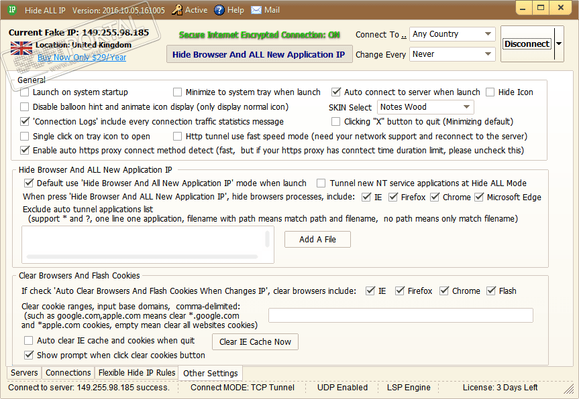Enable Single click on tray icon to open
This screenshot has width=579, height=399.
24,137
